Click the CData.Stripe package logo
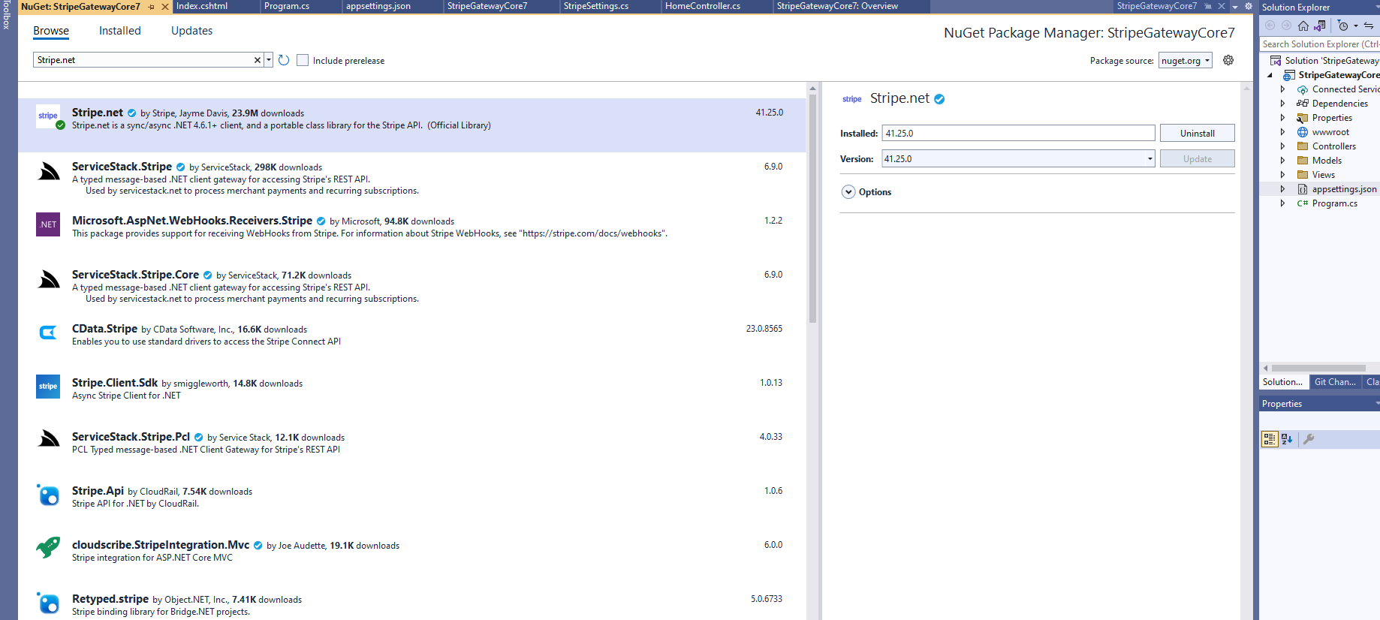 tap(48, 333)
